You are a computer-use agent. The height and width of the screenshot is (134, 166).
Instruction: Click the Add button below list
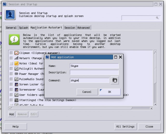click(11, 114)
